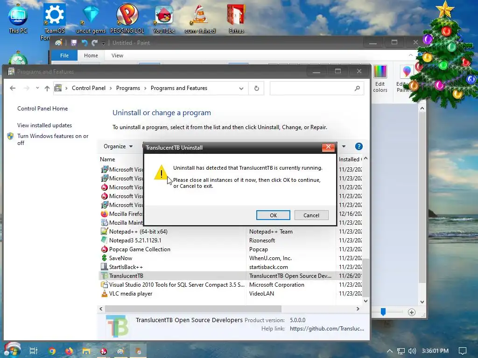Click the zoom in plus button in Paint
Viewport: 478px width, 358px height.
[412, 312]
